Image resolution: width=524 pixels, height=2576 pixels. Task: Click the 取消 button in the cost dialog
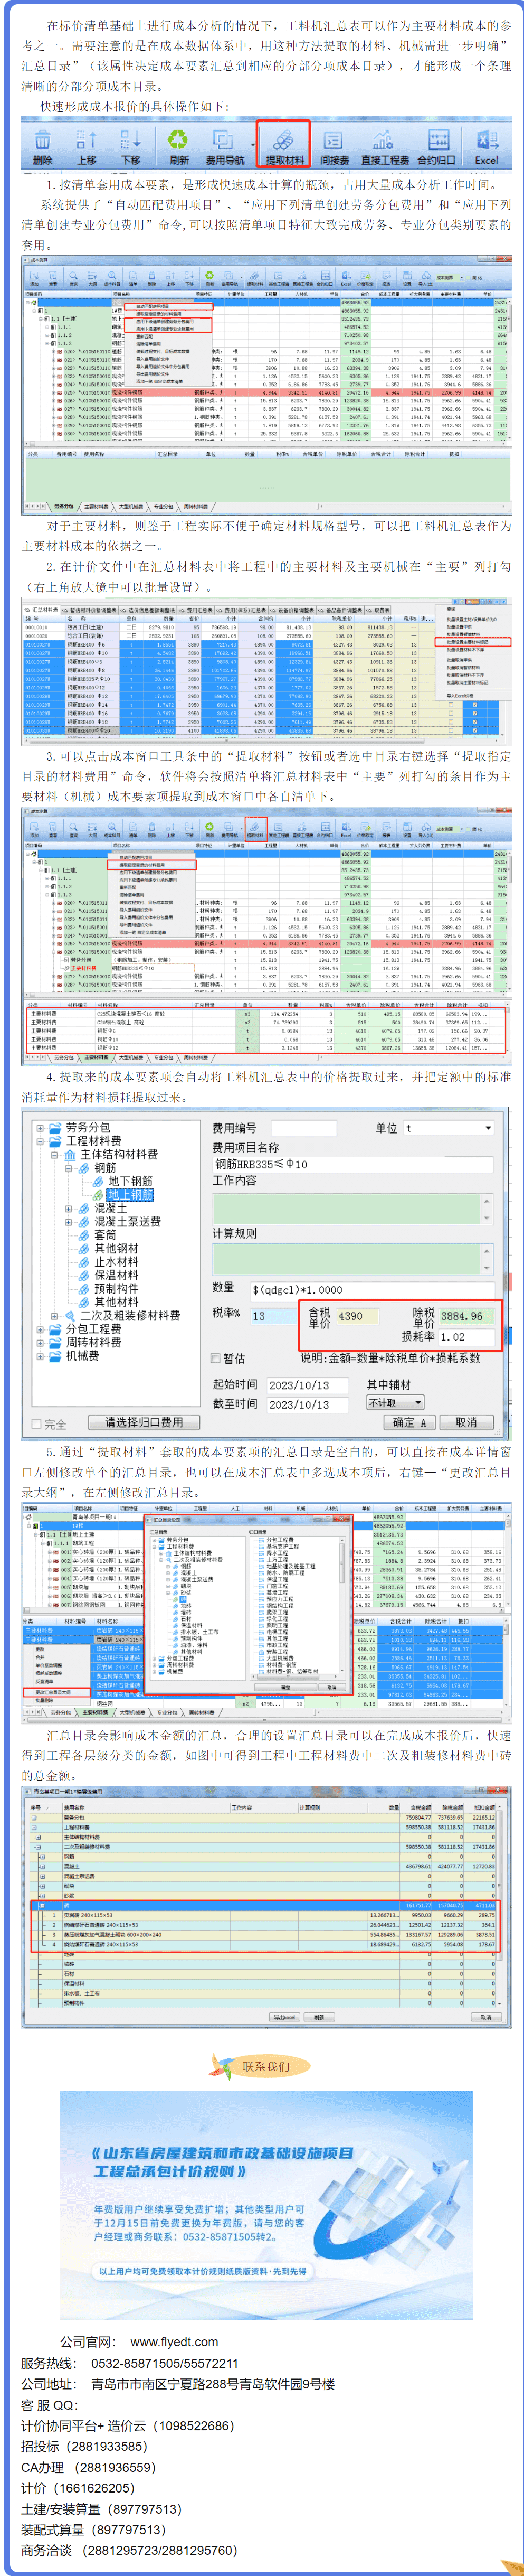coord(466,1422)
